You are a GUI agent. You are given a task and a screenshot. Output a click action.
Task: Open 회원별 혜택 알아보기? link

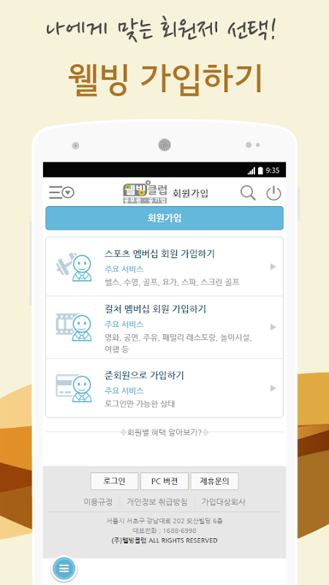tap(164, 432)
